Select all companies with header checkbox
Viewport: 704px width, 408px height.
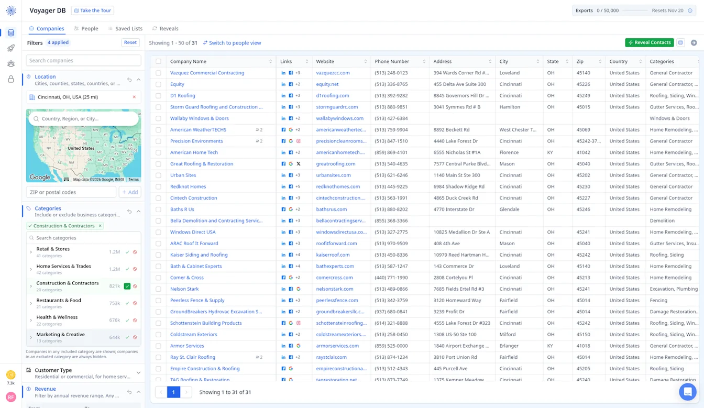(x=159, y=61)
